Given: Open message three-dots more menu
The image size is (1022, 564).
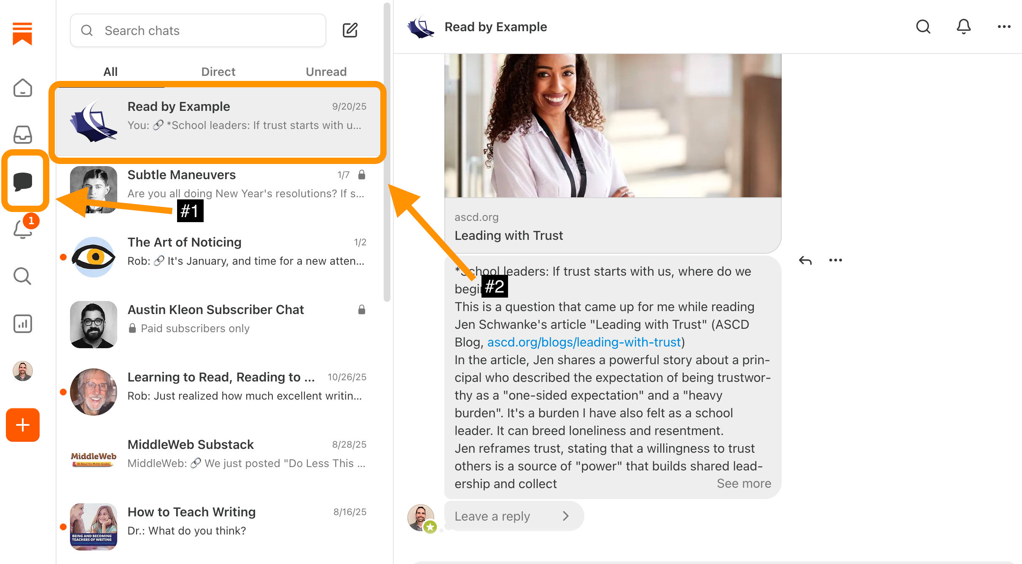Looking at the screenshot, I should pyautogui.click(x=835, y=261).
